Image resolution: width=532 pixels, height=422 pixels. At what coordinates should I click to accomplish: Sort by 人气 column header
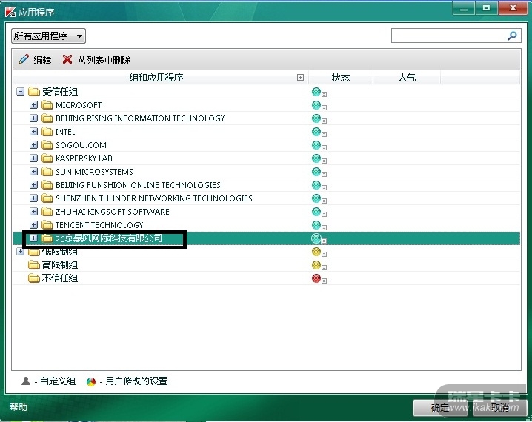pyautogui.click(x=407, y=78)
